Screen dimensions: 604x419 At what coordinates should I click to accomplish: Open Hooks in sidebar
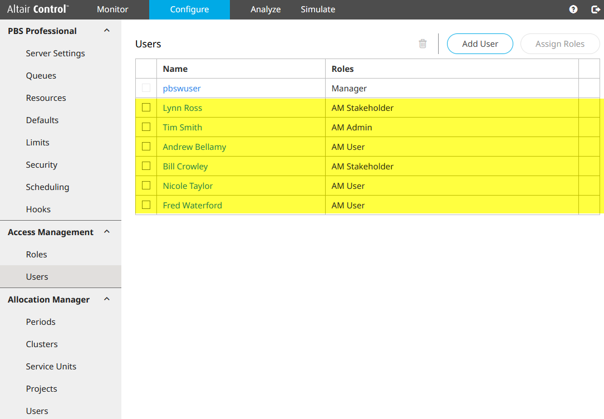[38, 209]
